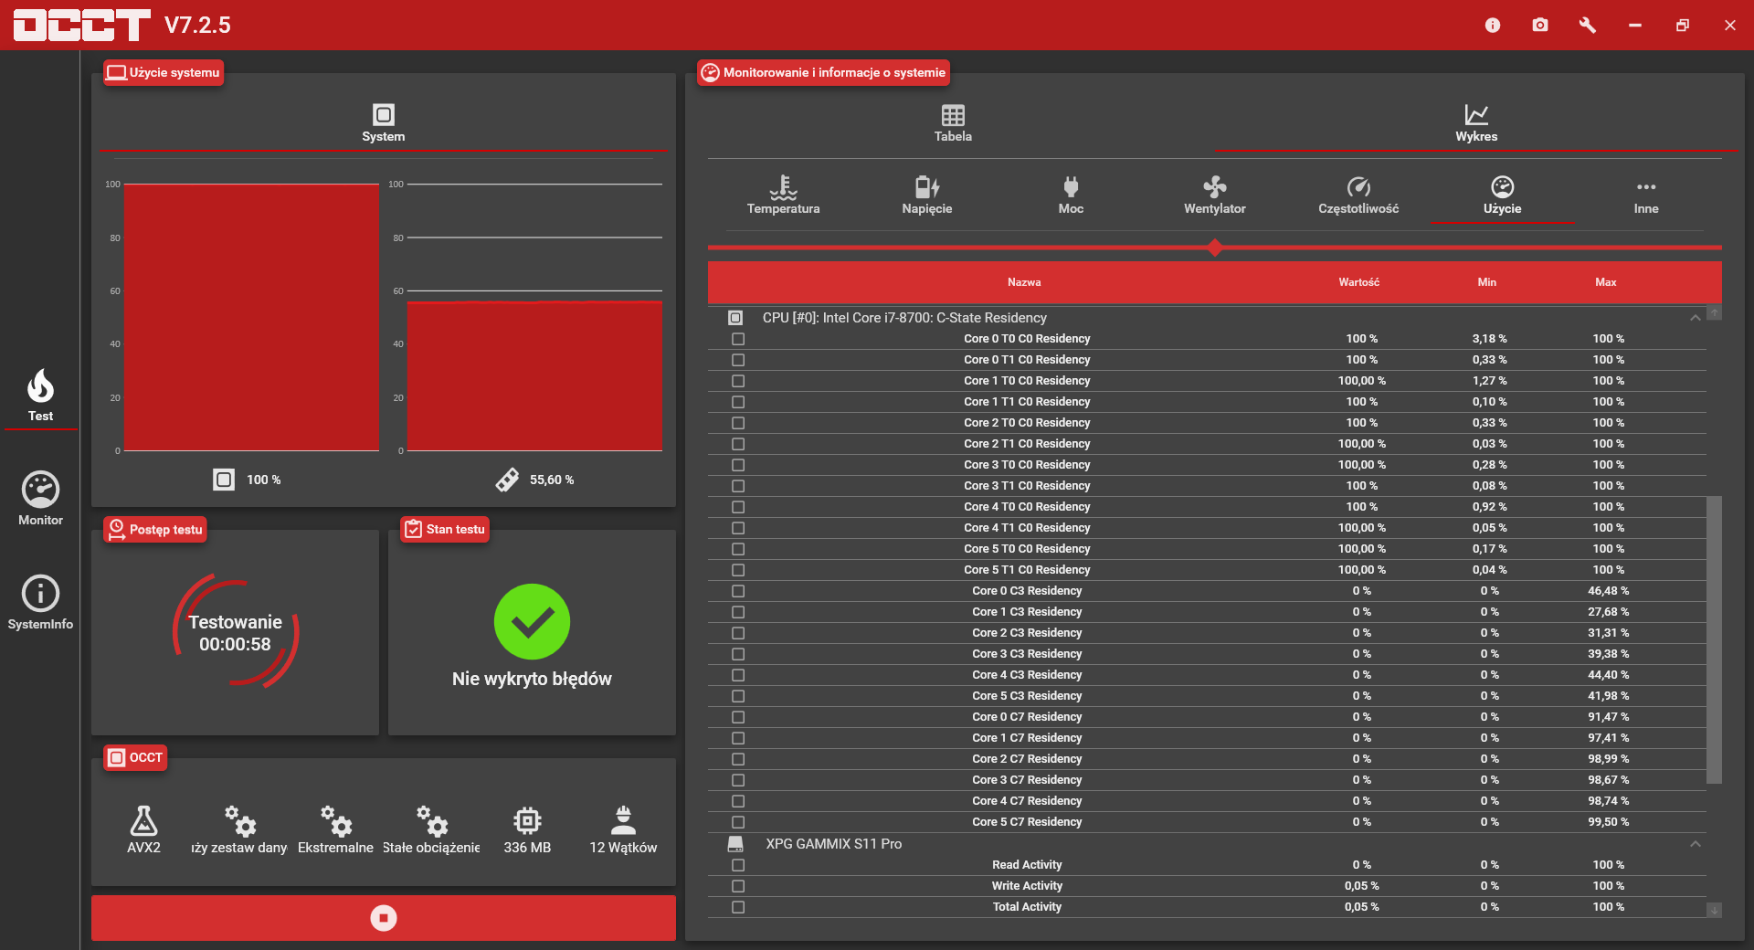Screen dimensions: 1754x950
Task: Click the sensor list scrollbar thumb
Action: (1715, 640)
